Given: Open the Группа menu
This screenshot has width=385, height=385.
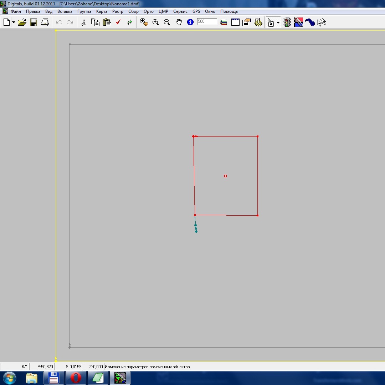Looking at the screenshot, I should (84, 11).
